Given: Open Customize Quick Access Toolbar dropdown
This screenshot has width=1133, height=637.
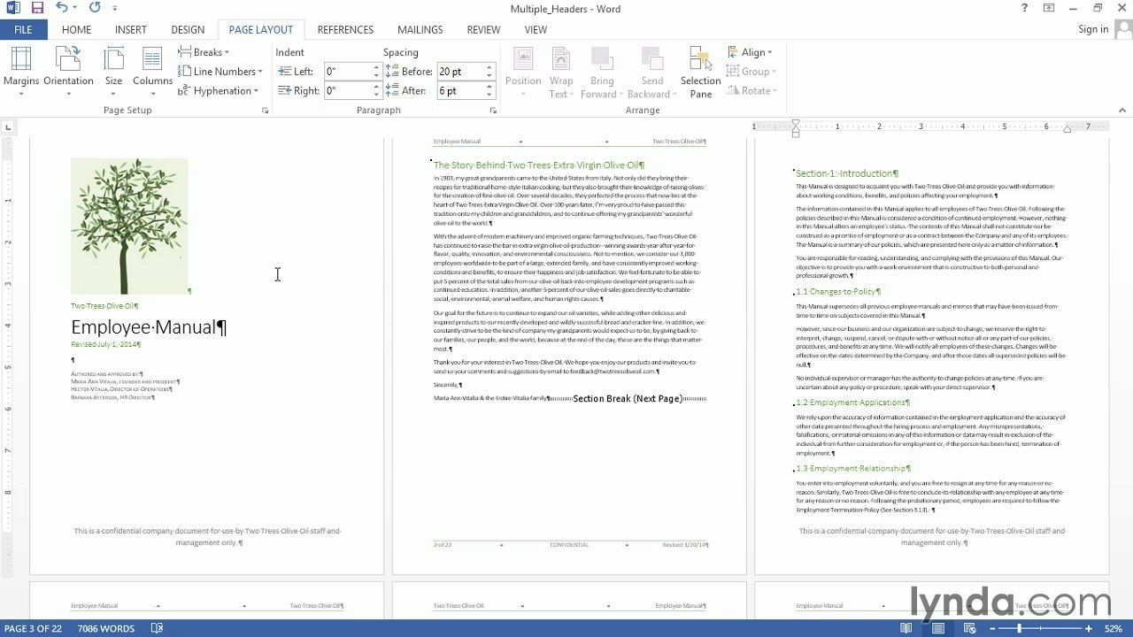Looking at the screenshot, I should pos(114,9).
